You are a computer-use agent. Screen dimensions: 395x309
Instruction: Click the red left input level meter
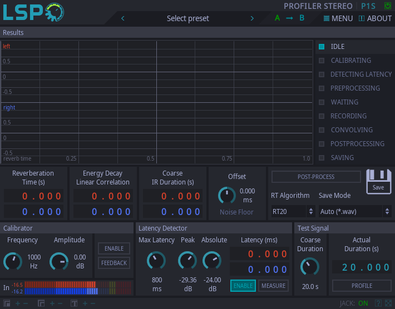pyautogui.click(x=78, y=285)
